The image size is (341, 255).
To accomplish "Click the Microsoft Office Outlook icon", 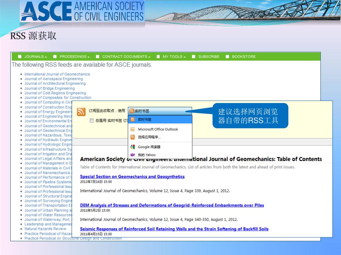I will [x=133, y=129].
